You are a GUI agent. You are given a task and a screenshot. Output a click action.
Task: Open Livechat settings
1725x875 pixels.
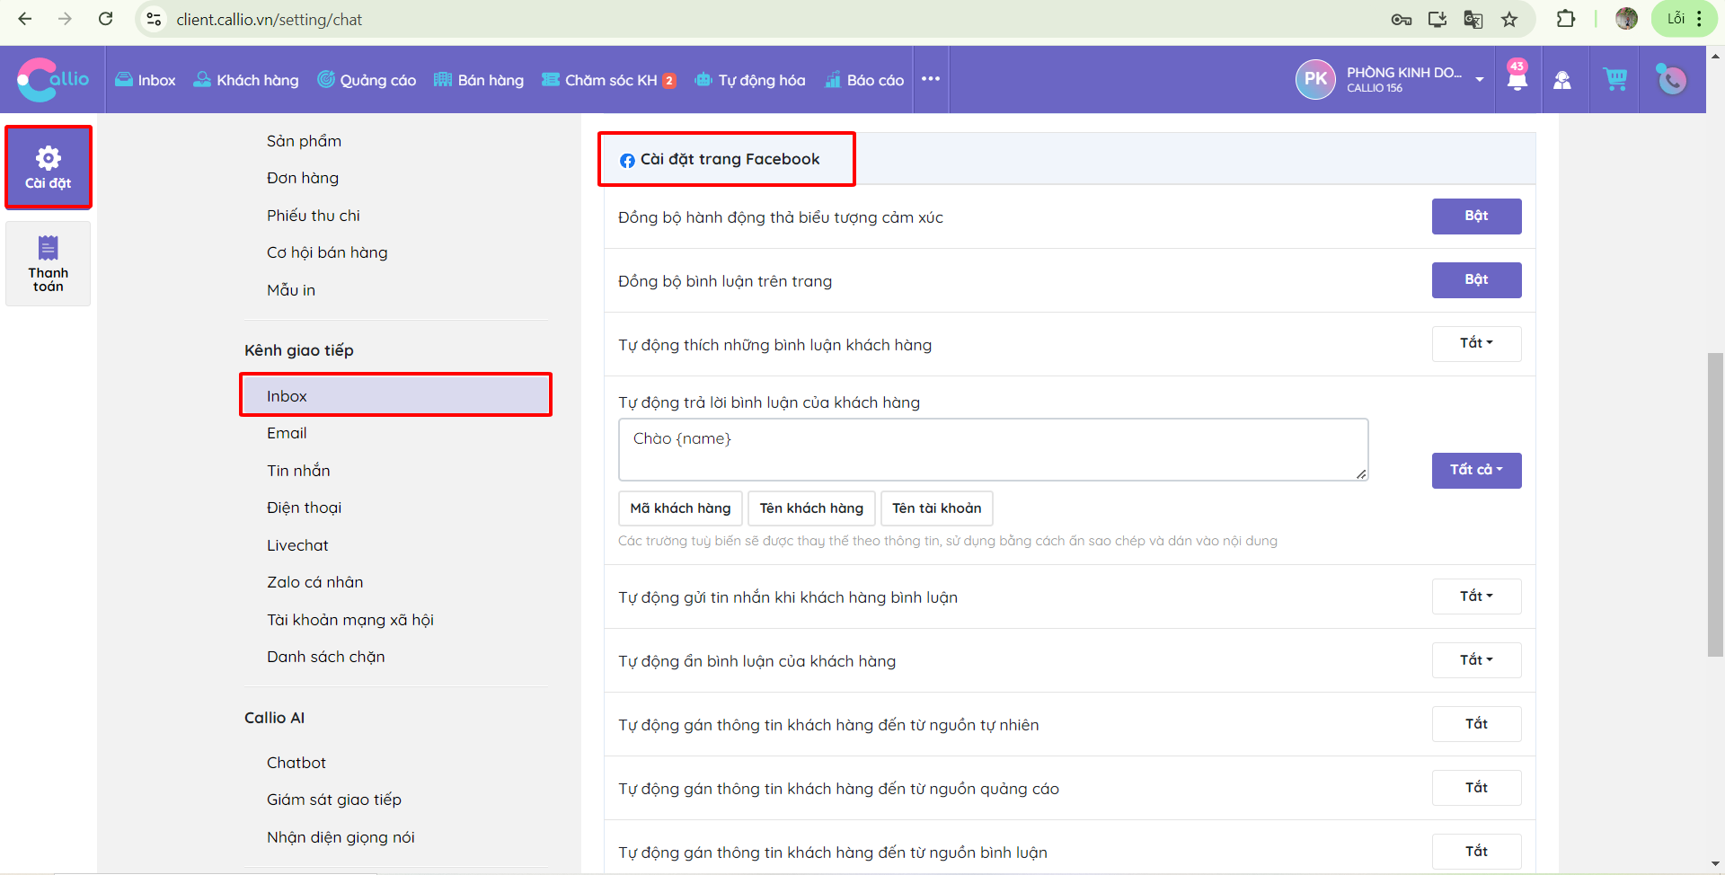297,545
